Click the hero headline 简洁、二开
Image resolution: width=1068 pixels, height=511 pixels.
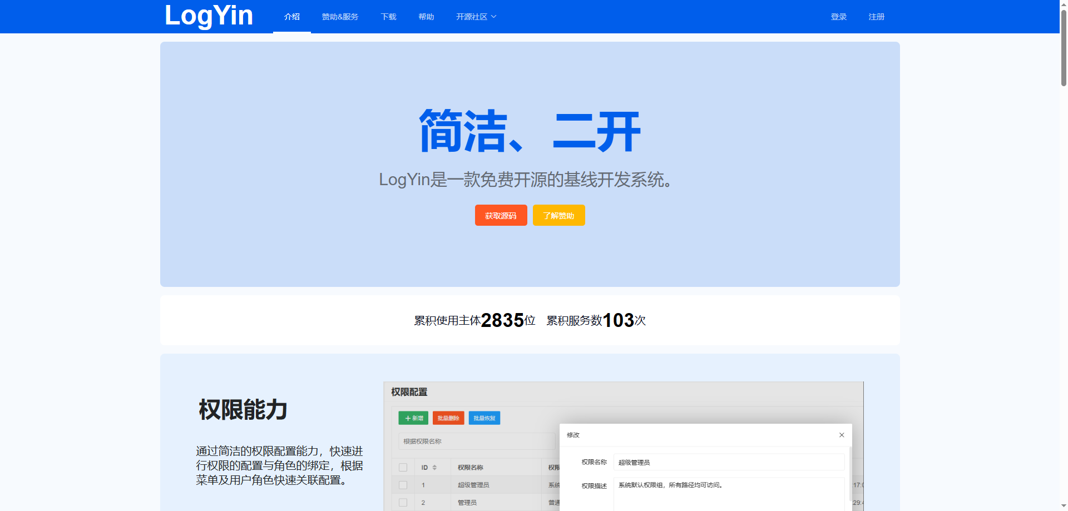[530, 131]
